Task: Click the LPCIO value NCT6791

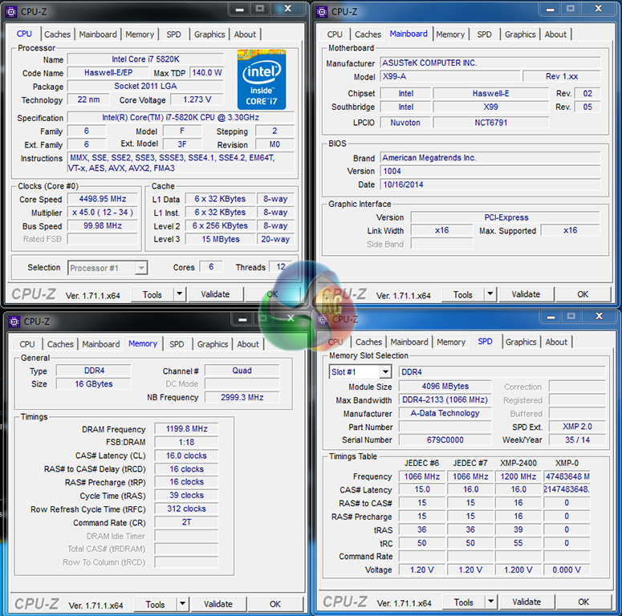Action: tap(491, 123)
